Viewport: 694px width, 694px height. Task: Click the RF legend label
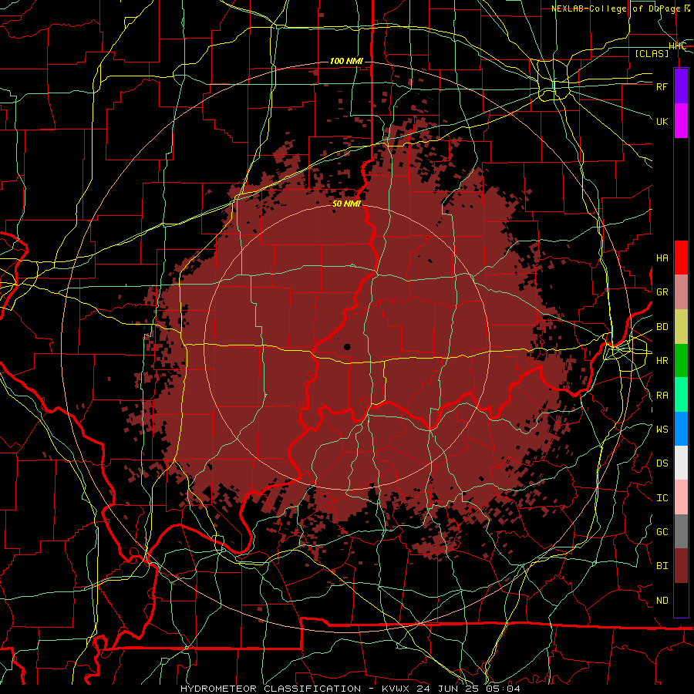coord(662,86)
